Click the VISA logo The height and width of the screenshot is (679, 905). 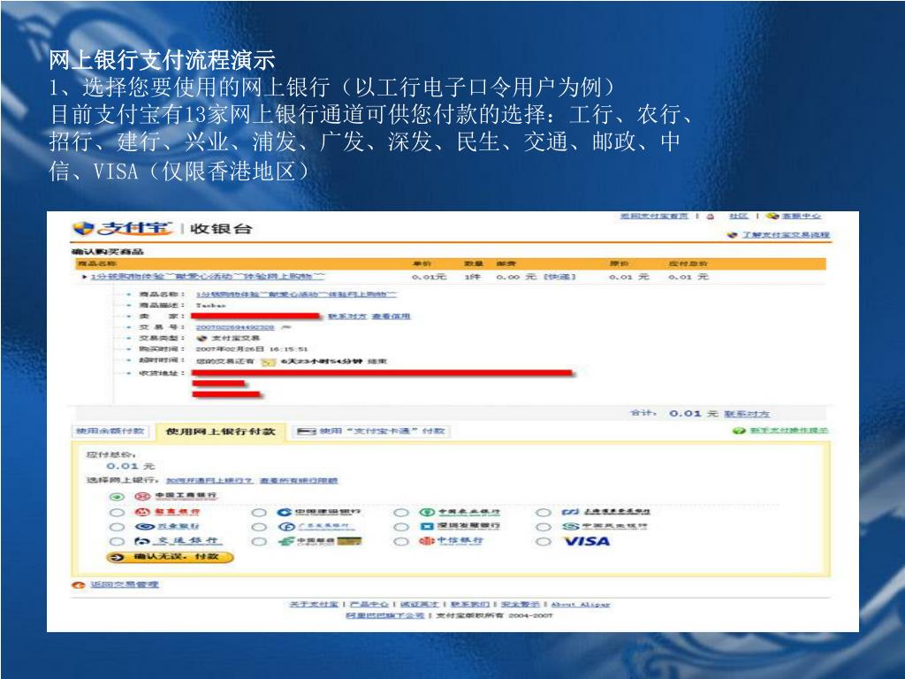click(x=587, y=541)
